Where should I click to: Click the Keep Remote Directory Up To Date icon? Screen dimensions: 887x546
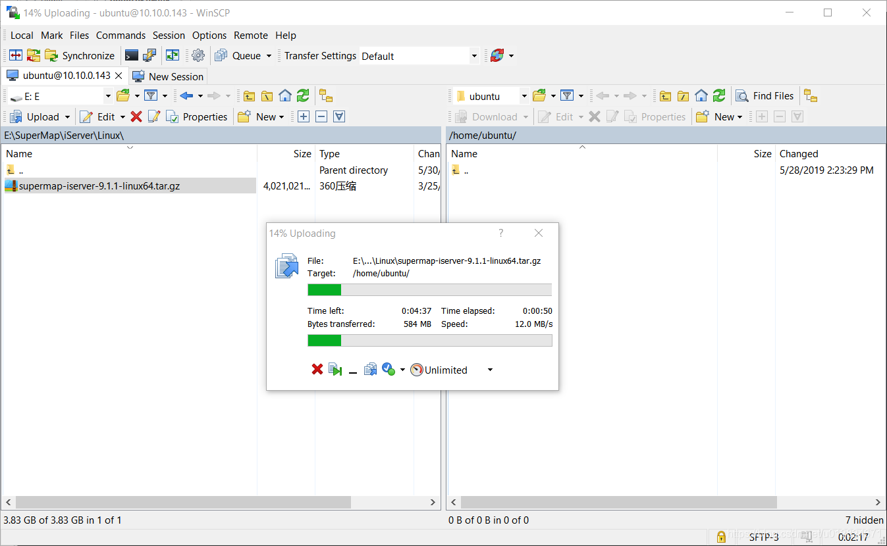34,56
